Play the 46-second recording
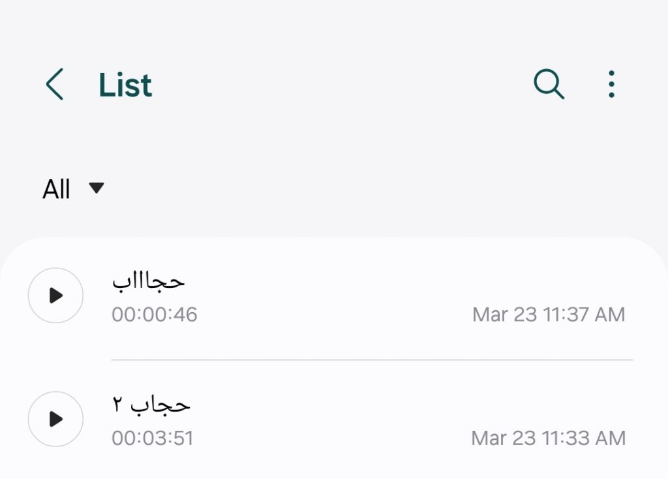Screen dimensions: 668x479 point(55,295)
